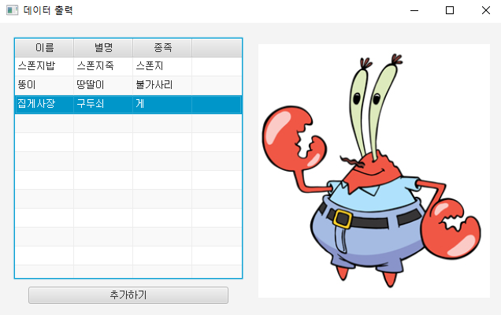The height and width of the screenshot is (315, 501).
Task: Select the 집게사장 name cell
Action: click(x=44, y=104)
